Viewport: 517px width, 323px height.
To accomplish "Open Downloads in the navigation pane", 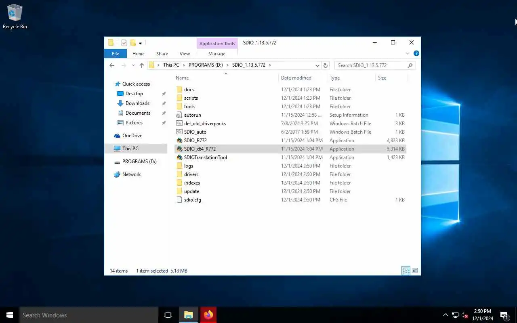I will [x=137, y=103].
